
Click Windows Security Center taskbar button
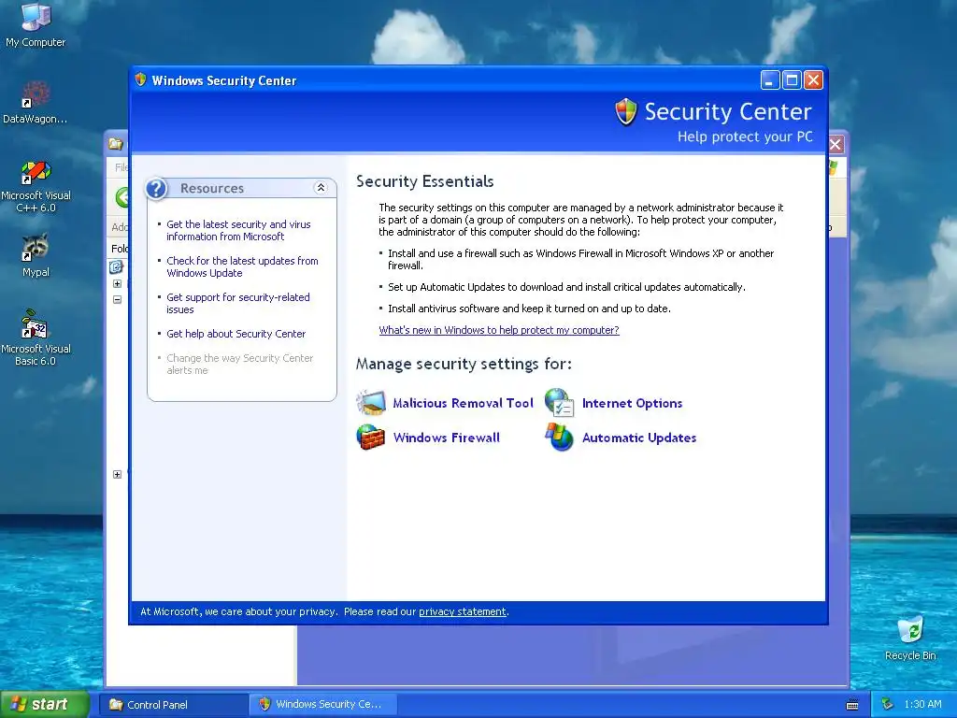323,705
